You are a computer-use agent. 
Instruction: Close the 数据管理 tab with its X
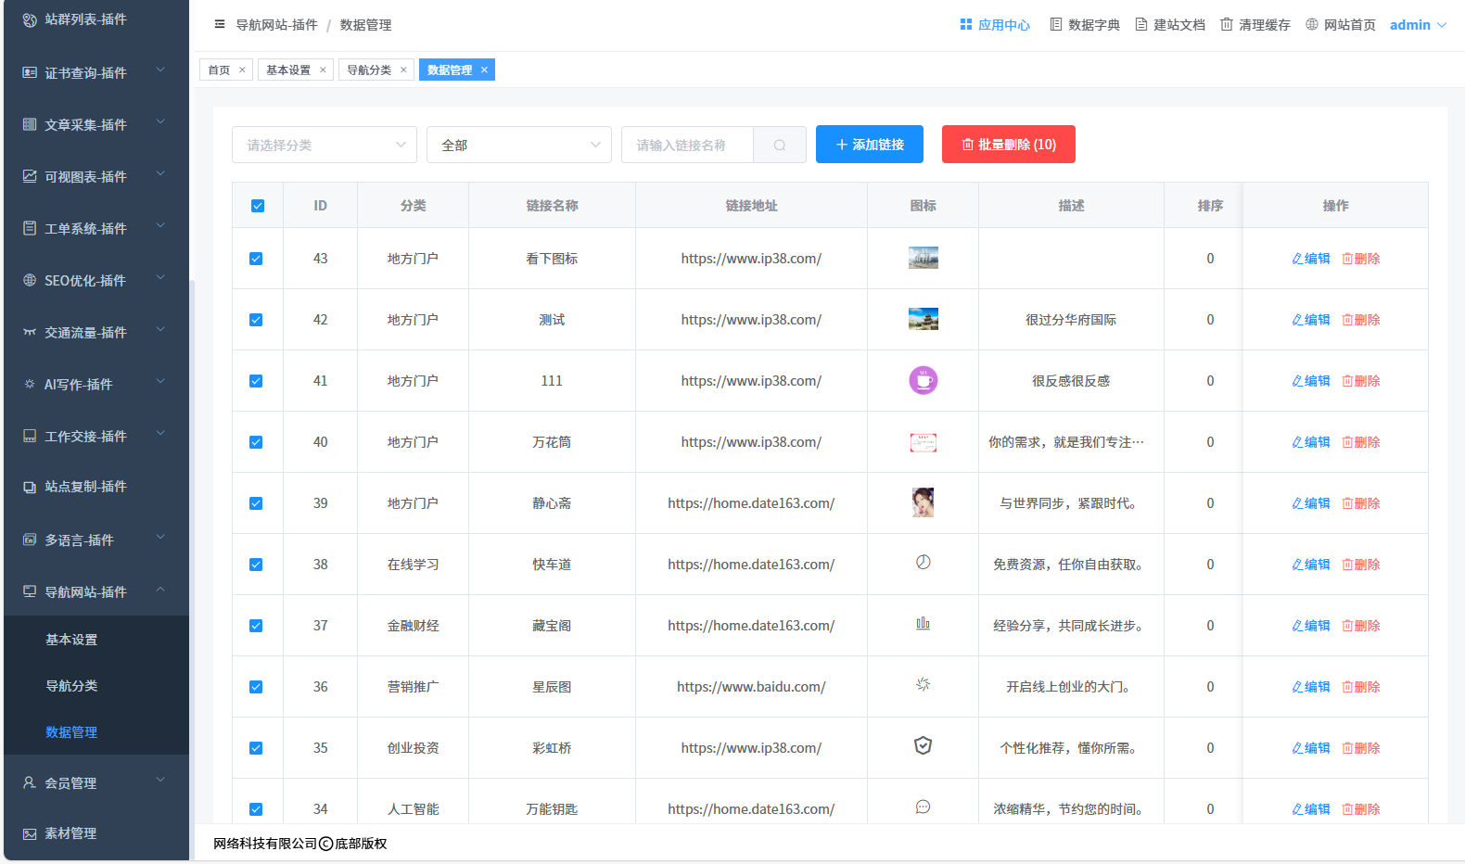484,70
